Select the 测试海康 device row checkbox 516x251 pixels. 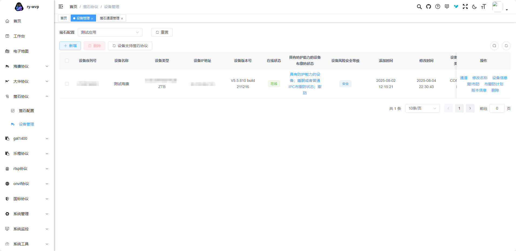[x=67, y=84]
